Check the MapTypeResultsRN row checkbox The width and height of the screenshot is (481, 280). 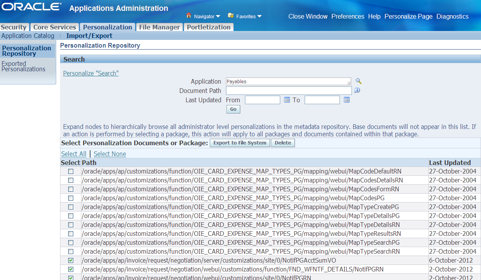[x=71, y=234]
